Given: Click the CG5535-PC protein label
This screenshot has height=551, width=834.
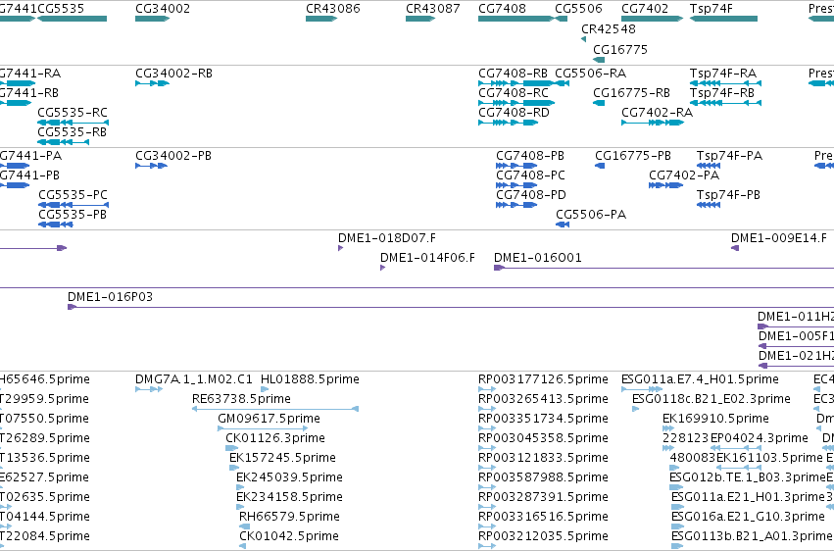Looking at the screenshot, I should [x=73, y=195].
